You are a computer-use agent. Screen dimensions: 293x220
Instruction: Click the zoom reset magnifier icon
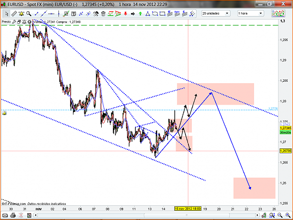272,215
